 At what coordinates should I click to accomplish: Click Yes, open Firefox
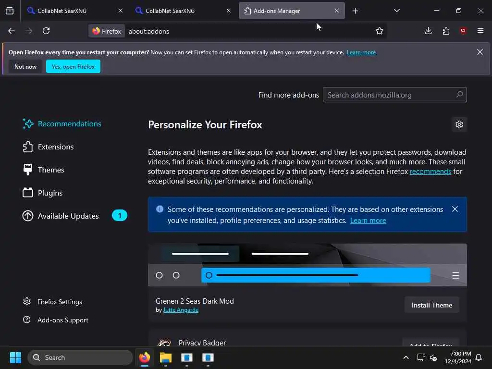(73, 66)
